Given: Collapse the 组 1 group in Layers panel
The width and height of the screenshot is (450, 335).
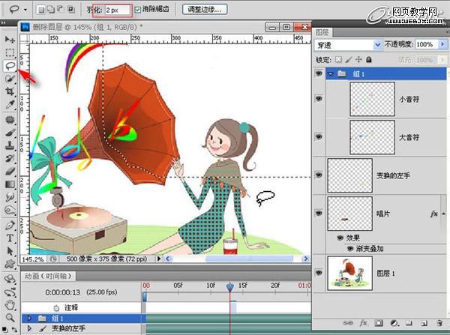Looking at the screenshot, I should (330, 74).
